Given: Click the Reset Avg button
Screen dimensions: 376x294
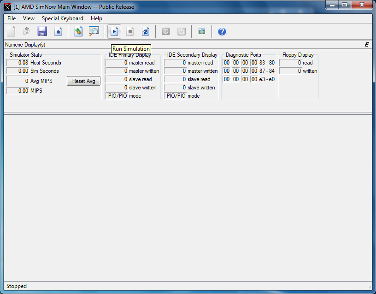Looking at the screenshot, I should tap(84, 81).
